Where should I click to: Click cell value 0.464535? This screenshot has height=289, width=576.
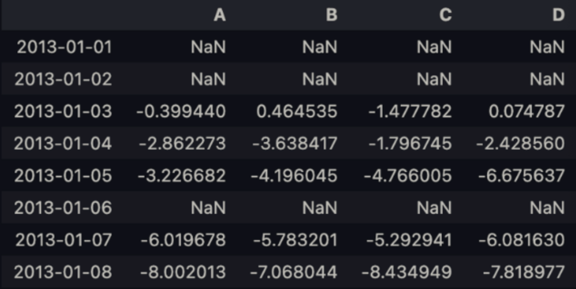click(x=296, y=111)
